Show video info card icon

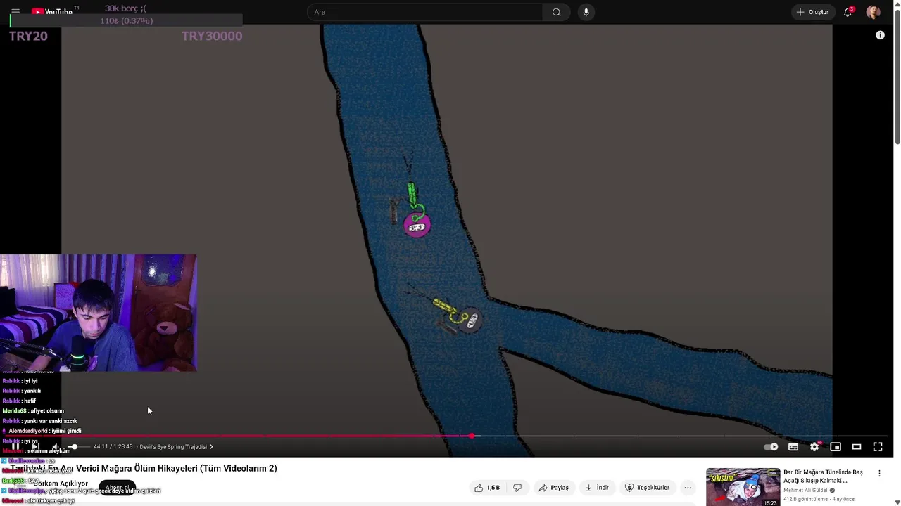coord(880,35)
